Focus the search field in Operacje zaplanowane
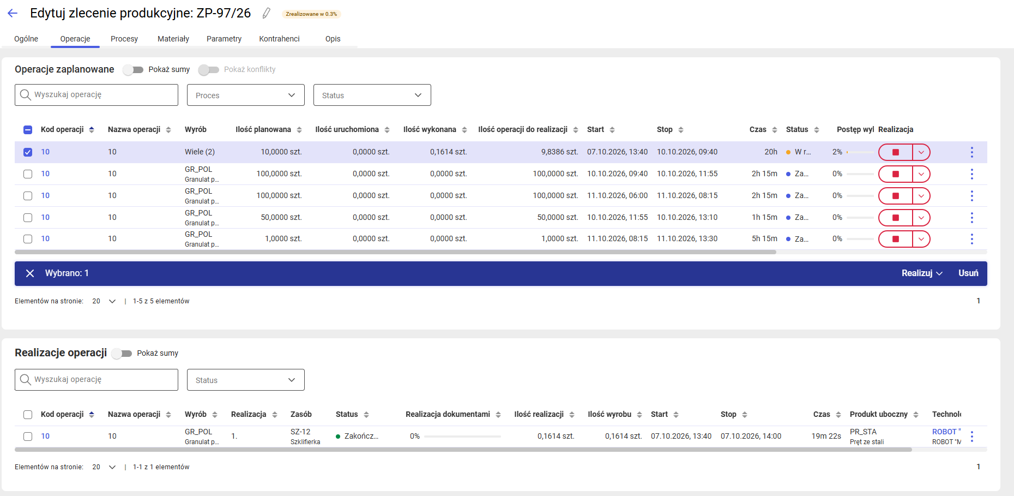Screen dimensions: 1014x496 pyautogui.click(x=96, y=95)
